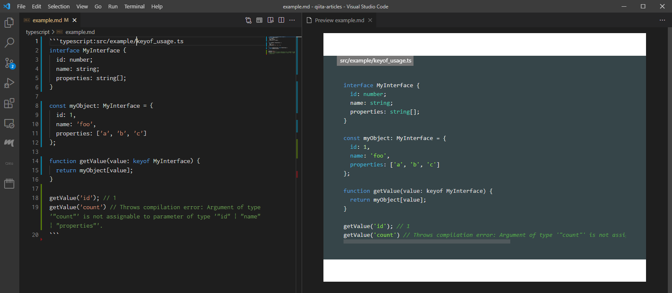Click line number 14 in the gutter
672x293 pixels.
click(35, 161)
